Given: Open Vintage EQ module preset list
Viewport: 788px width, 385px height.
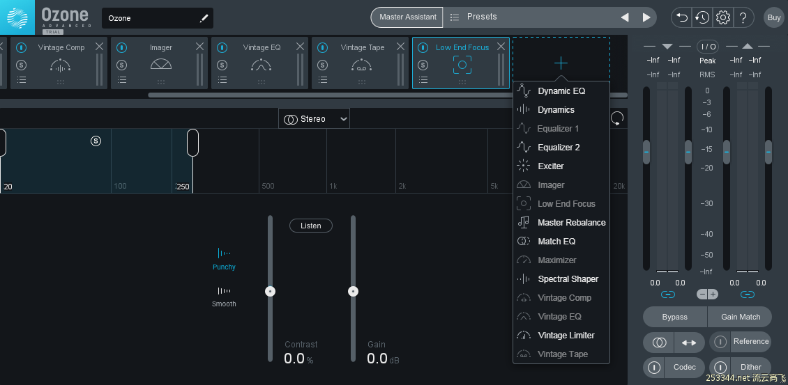Looking at the screenshot, I should click(222, 79).
